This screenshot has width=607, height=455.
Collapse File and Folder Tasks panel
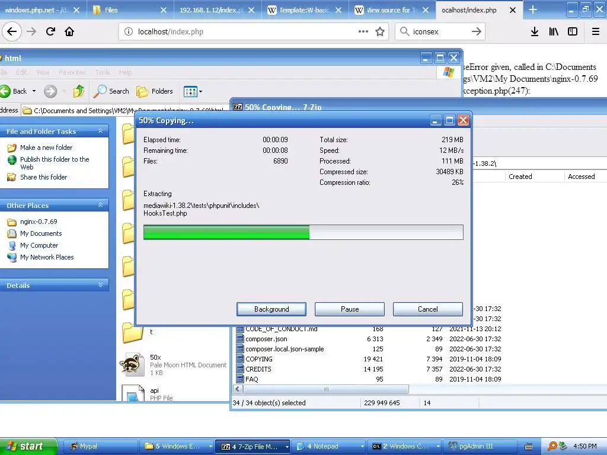click(101, 131)
